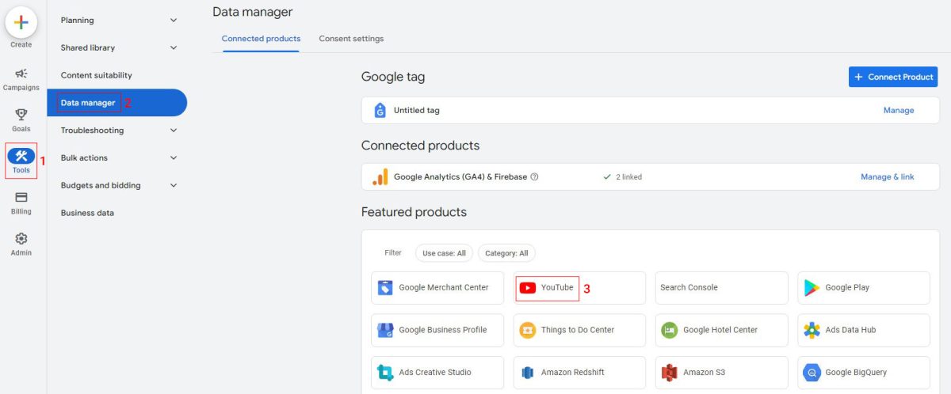The width and height of the screenshot is (951, 394).
Task: Click the Google Business Profile store icon
Action: 385,330
